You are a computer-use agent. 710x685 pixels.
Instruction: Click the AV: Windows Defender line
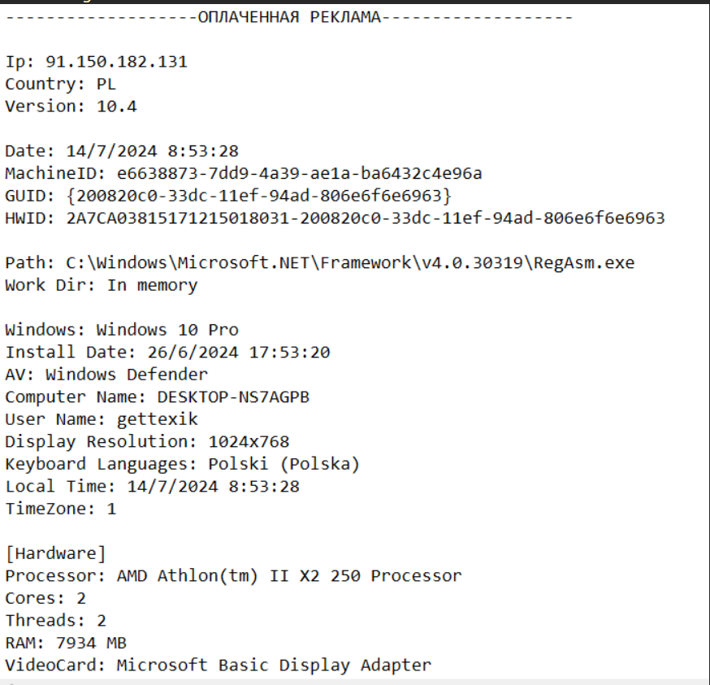point(106,375)
